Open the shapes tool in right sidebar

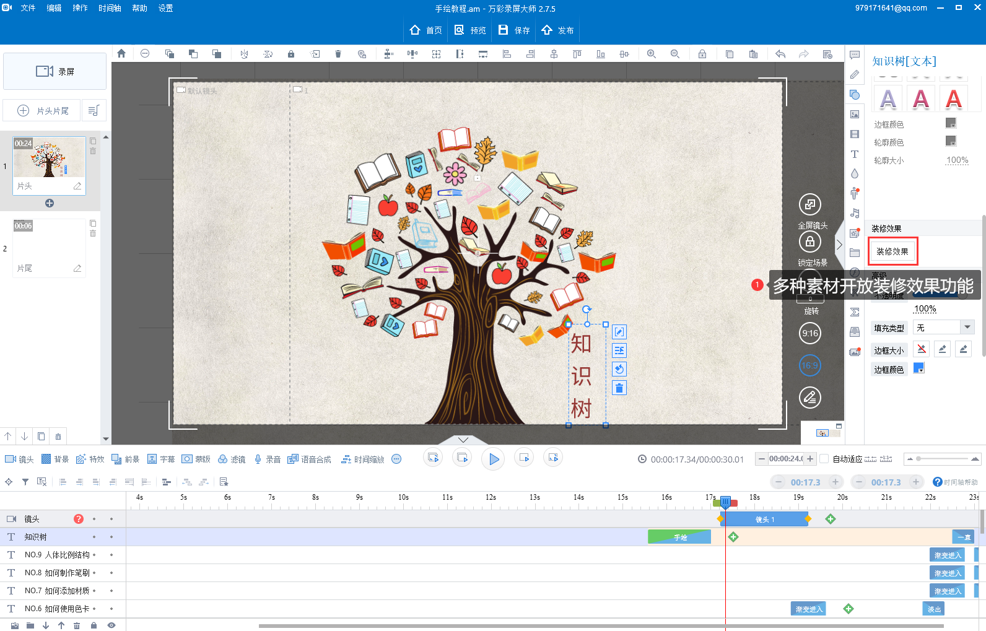pyautogui.click(x=855, y=94)
